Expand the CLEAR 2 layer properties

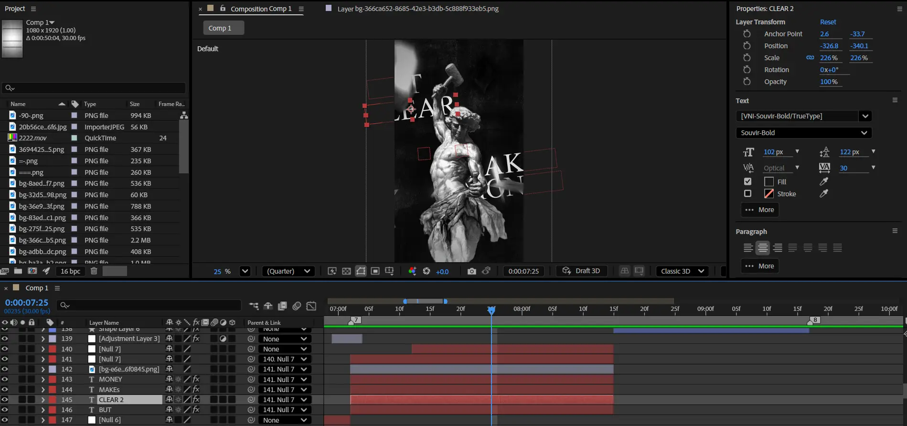[x=43, y=400]
